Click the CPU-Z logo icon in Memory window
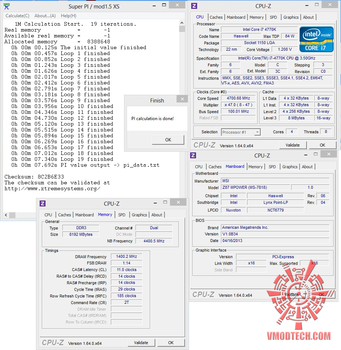 click(x=43, y=203)
